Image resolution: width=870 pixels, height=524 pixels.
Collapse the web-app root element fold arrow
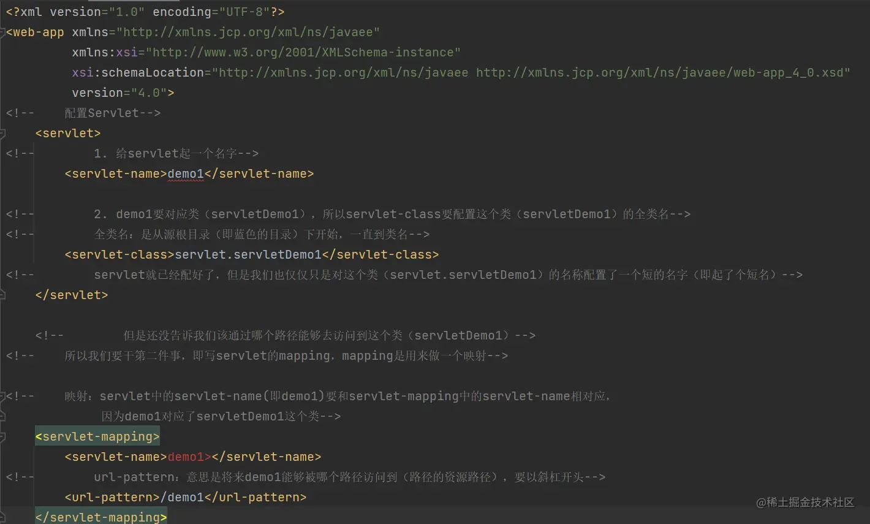pyautogui.click(x=4, y=32)
